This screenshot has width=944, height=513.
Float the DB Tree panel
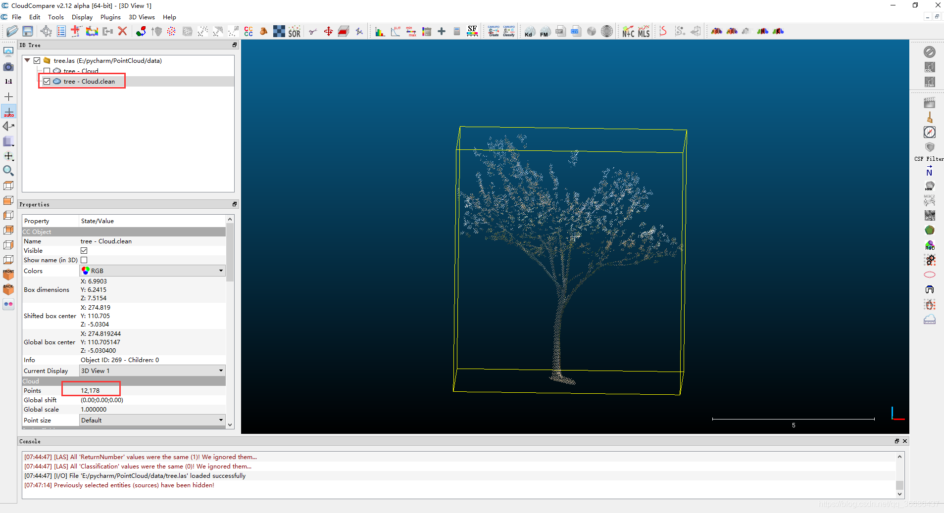(x=235, y=45)
